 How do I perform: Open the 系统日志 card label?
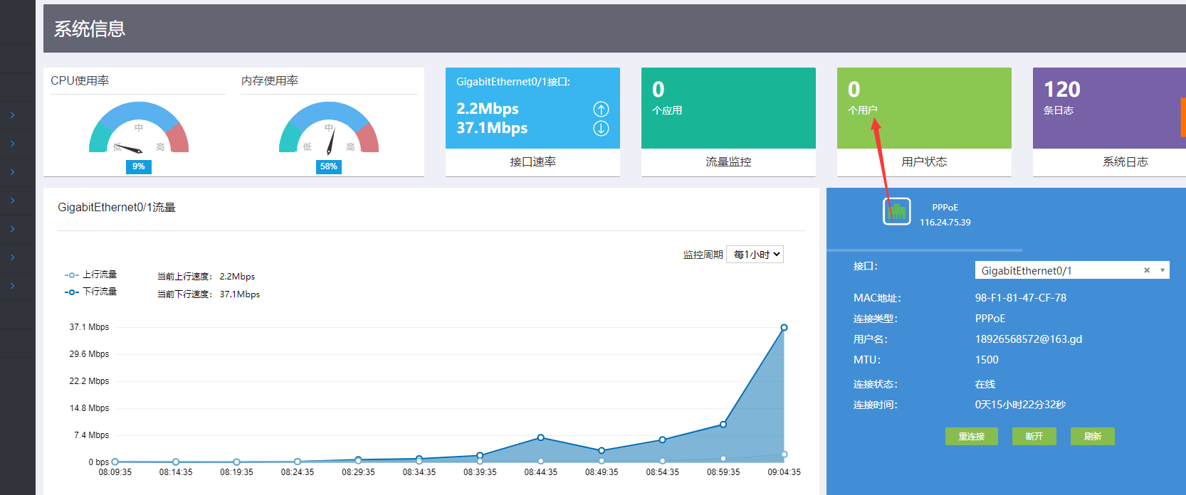1125,162
